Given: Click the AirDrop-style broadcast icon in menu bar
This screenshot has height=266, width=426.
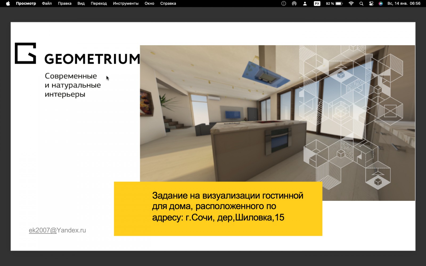Looking at the screenshot, I should point(294,3).
